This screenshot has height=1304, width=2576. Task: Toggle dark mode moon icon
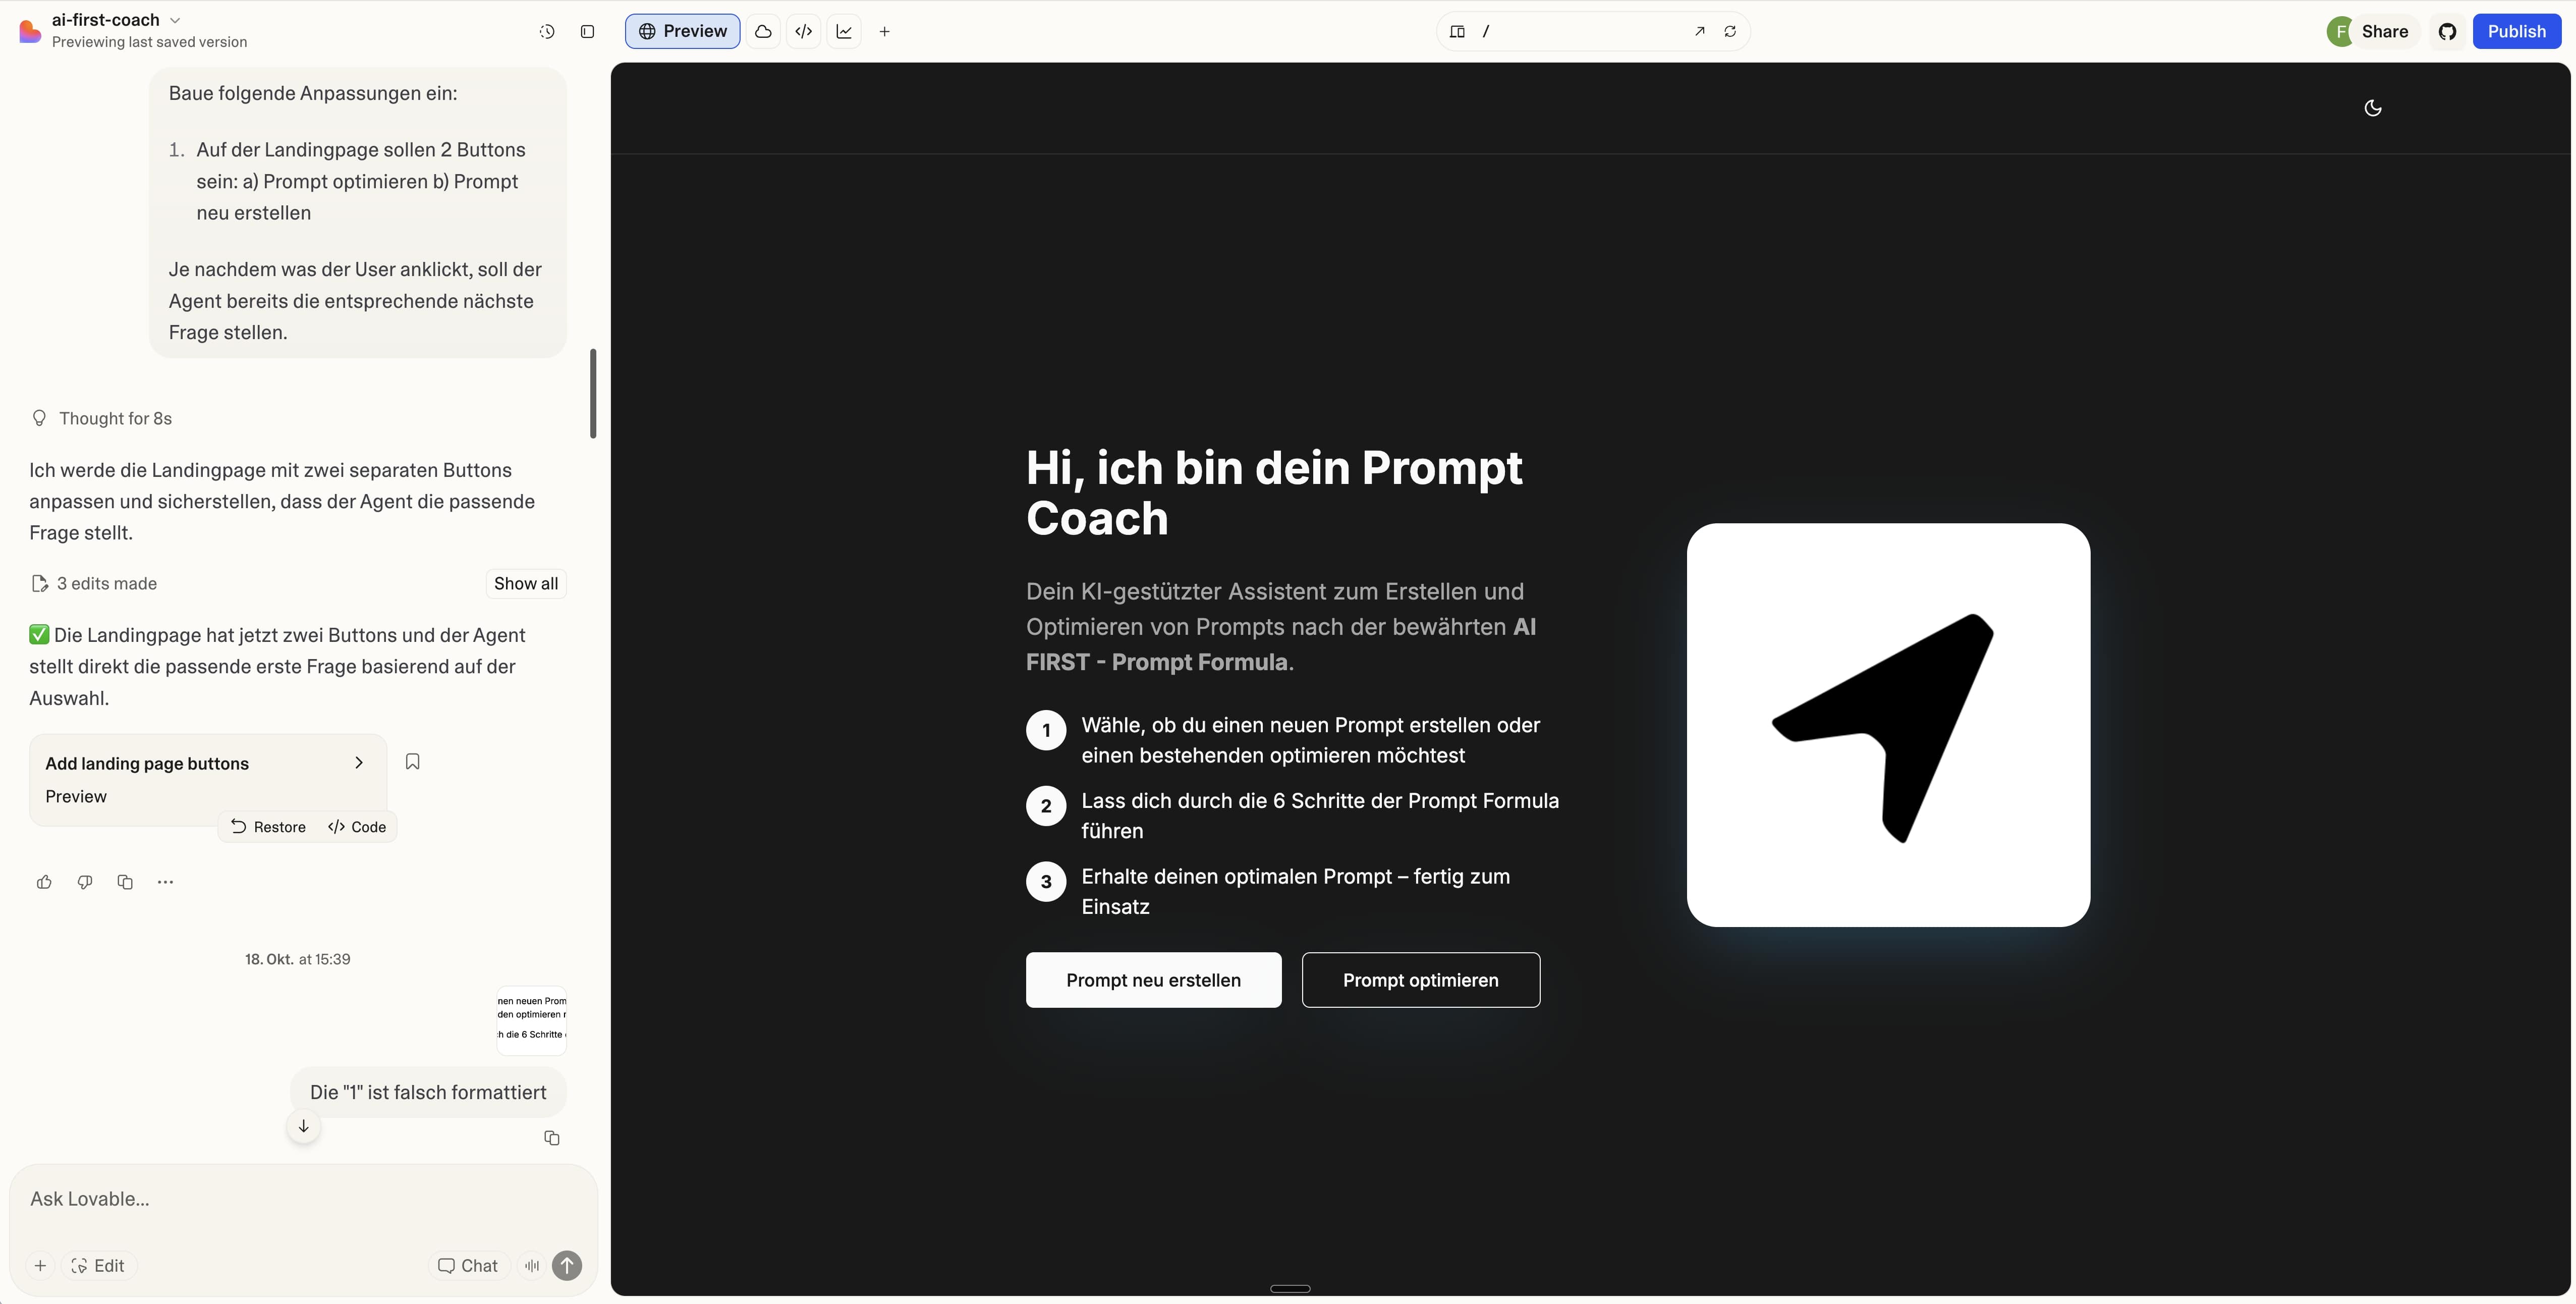pyautogui.click(x=2372, y=108)
